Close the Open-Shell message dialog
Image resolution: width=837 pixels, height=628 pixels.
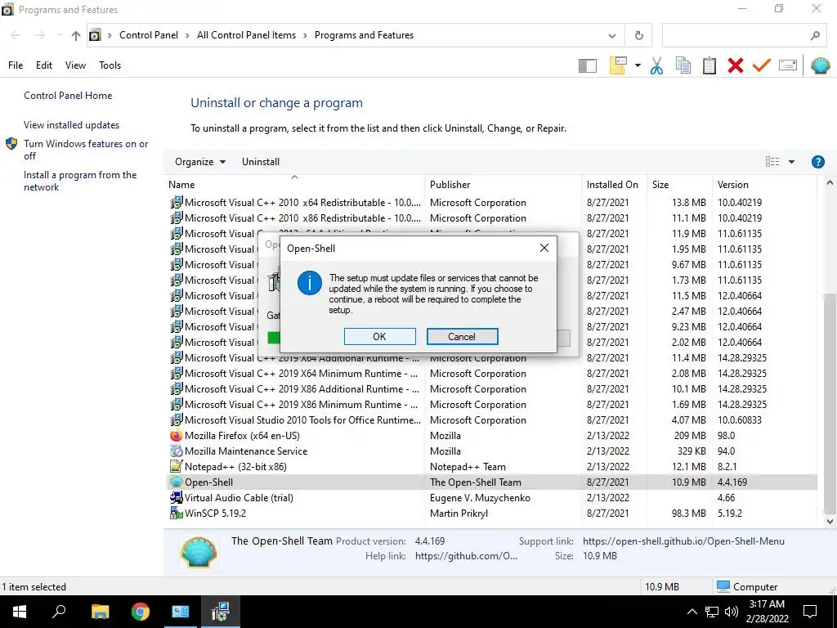[x=544, y=248]
